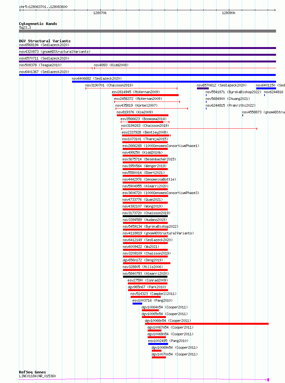
Task: Click nsv499250 (Kidd2010b) label
Action: pyautogui.click(x=142, y=152)
